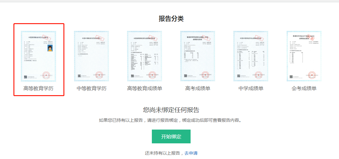339x159 pixels.
Task: Select the 高等教育成绩单 text label
Action: (144, 89)
